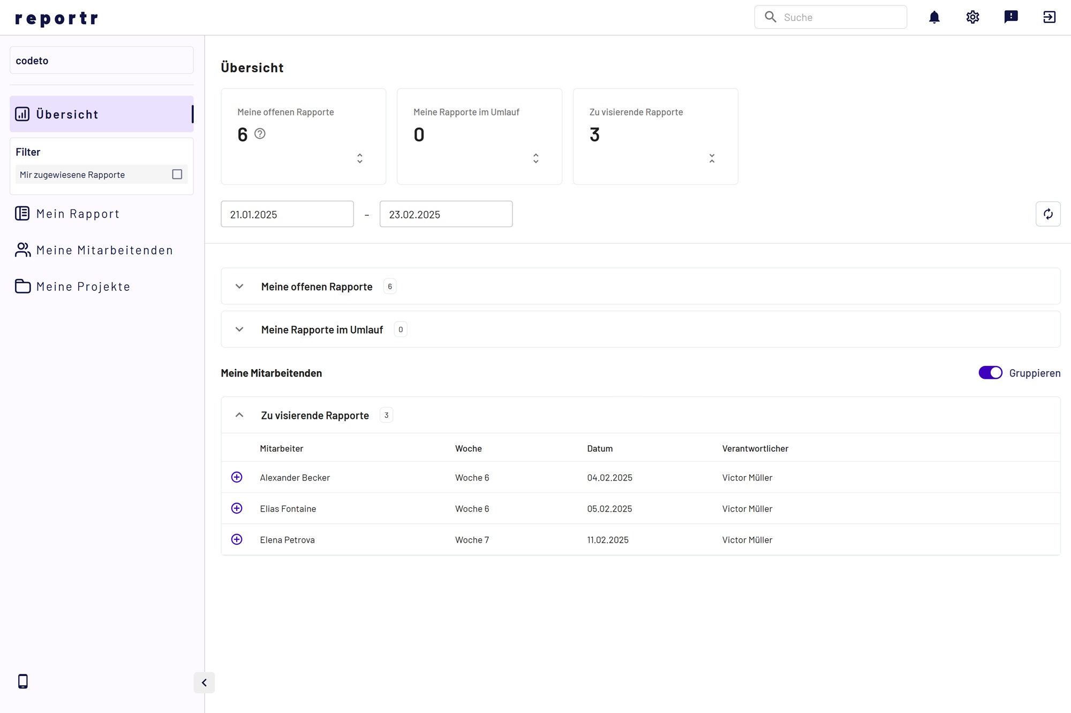The image size is (1071, 713).
Task: Click Woche 7 cell
Action: pos(472,539)
